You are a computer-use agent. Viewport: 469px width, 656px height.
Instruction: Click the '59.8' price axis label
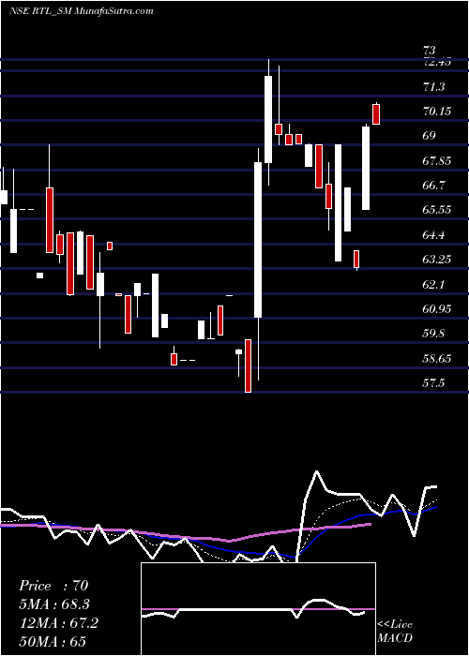point(433,334)
